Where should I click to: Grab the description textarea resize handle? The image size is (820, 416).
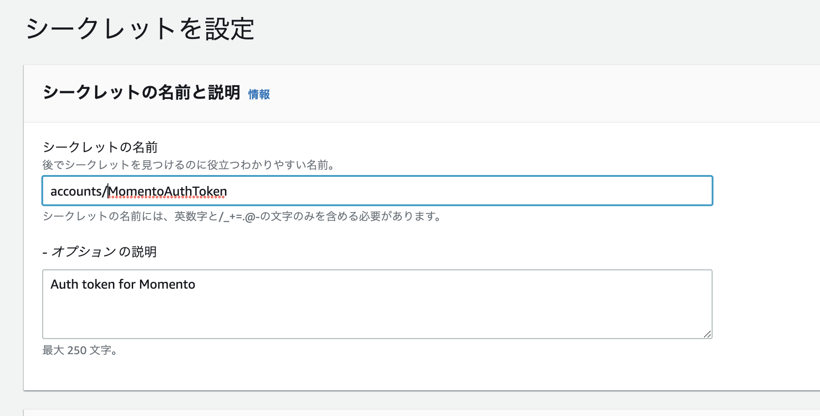click(x=708, y=334)
